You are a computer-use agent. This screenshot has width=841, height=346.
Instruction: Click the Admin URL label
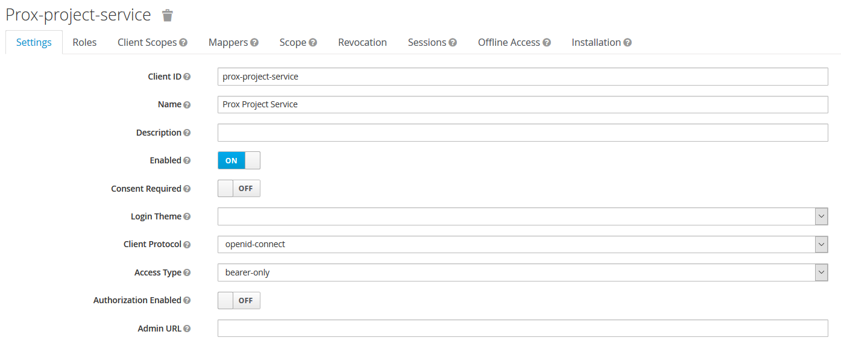[160, 329]
